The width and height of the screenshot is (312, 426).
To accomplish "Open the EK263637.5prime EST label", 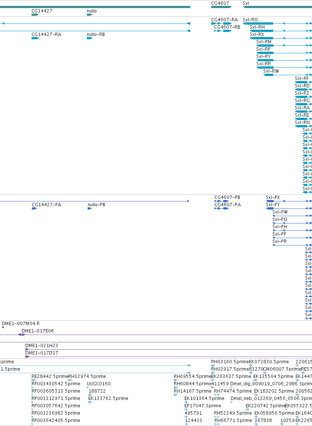I will [x=231, y=376].
